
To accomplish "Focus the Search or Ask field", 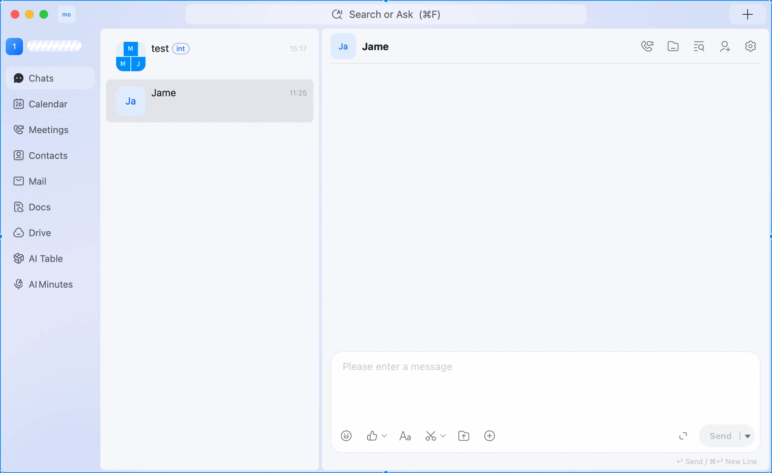I will point(386,14).
